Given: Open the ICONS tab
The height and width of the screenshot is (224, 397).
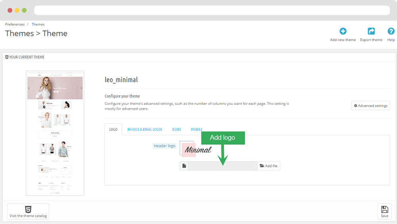Looking at the screenshot, I should tap(177, 129).
